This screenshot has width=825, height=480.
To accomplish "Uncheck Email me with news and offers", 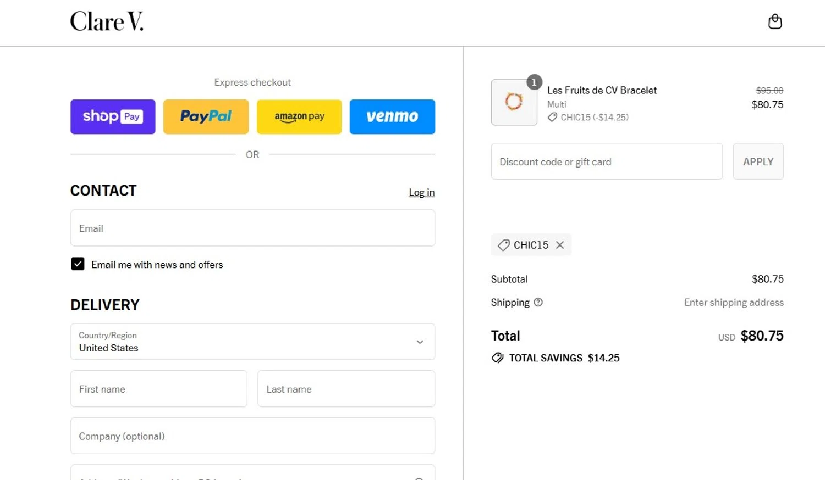I will coord(78,264).
